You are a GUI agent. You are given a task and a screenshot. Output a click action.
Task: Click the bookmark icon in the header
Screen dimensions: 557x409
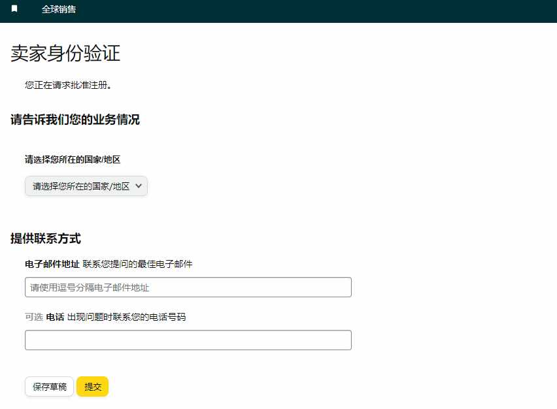click(14, 8)
